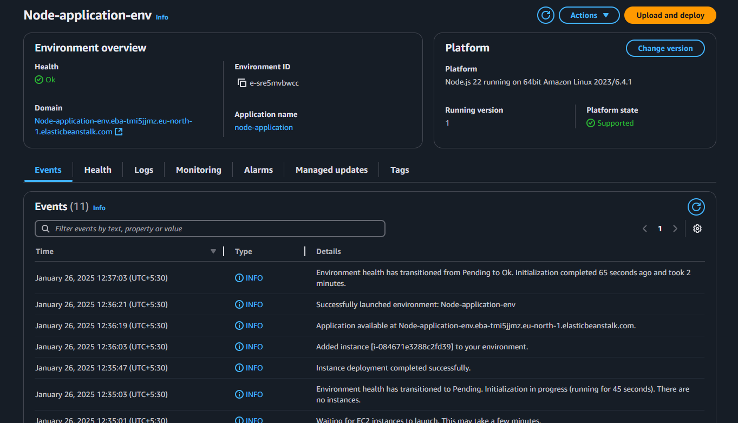Refresh the Events list with its refresh icon
The image size is (738, 423).
pyautogui.click(x=696, y=207)
